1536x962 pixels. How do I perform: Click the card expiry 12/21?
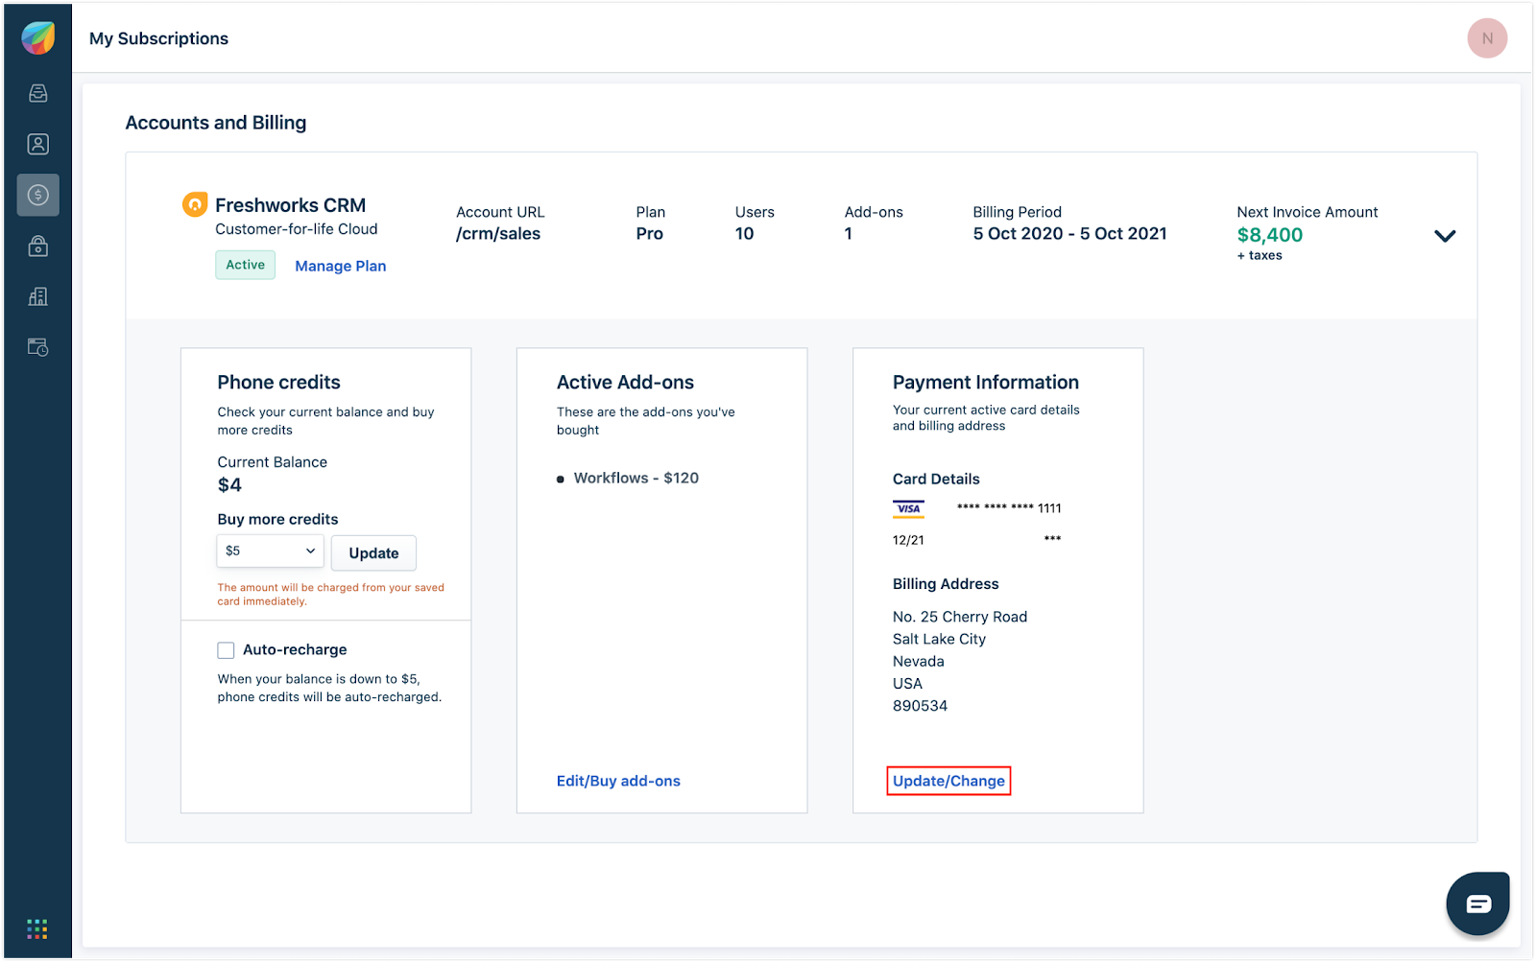(x=908, y=540)
